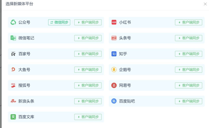
Task: Click the 百度贴吧 blue 贴 icon
Action: 114,101
